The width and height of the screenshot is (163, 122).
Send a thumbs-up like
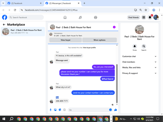[115, 110]
